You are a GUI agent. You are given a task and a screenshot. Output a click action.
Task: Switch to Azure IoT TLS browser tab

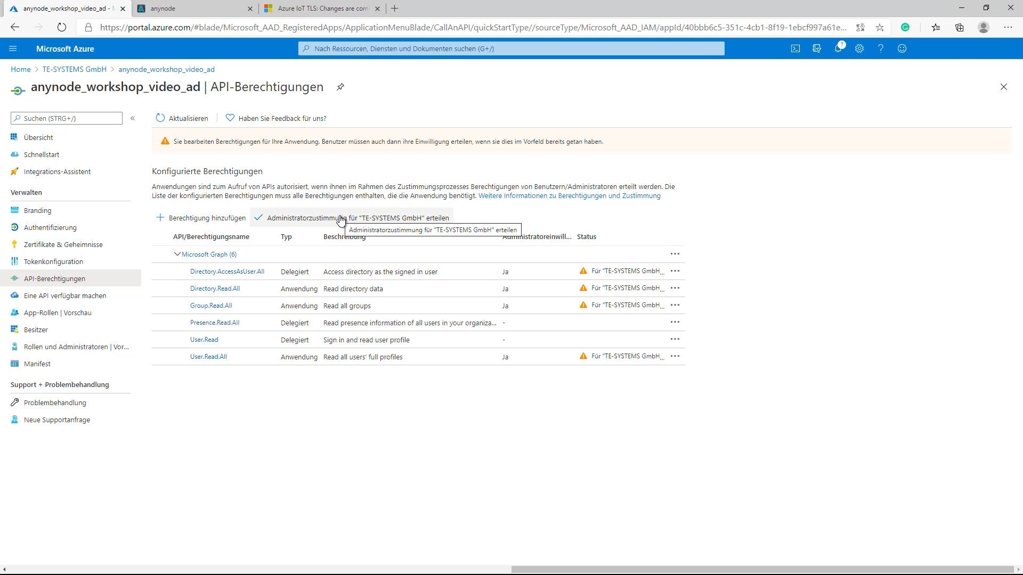click(322, 9)
